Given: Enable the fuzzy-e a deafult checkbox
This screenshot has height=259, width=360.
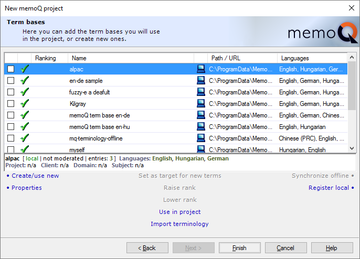Looking at the screenshot, I should pyautogui.click(x=11, y=92).
